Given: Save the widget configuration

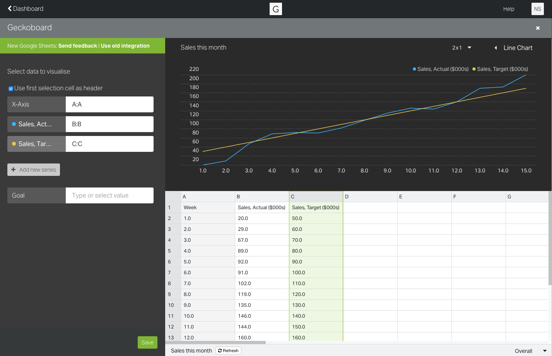Looking at the screenshot, I should [147, 342].
